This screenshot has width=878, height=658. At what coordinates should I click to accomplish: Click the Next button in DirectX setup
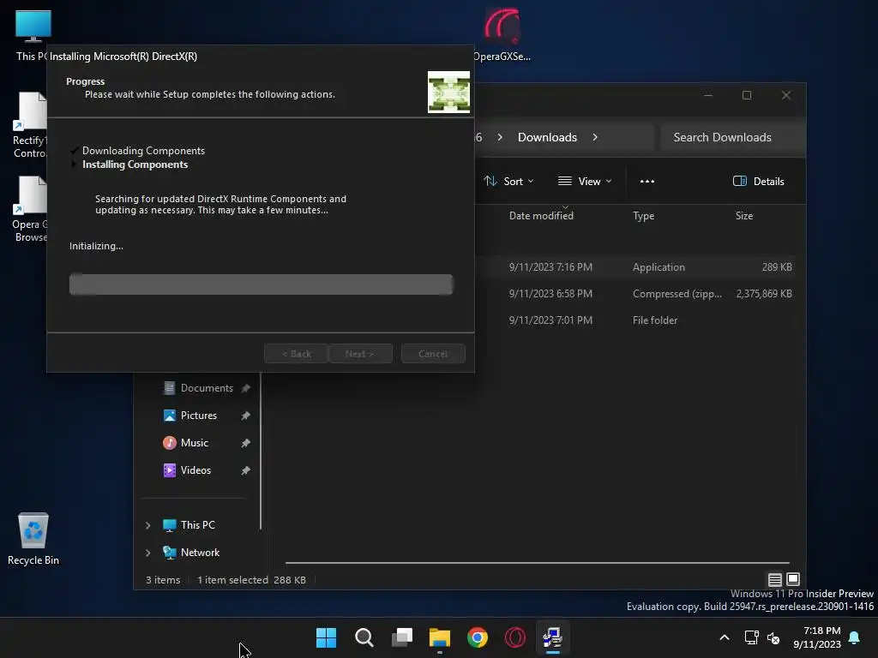pos(359,354)
